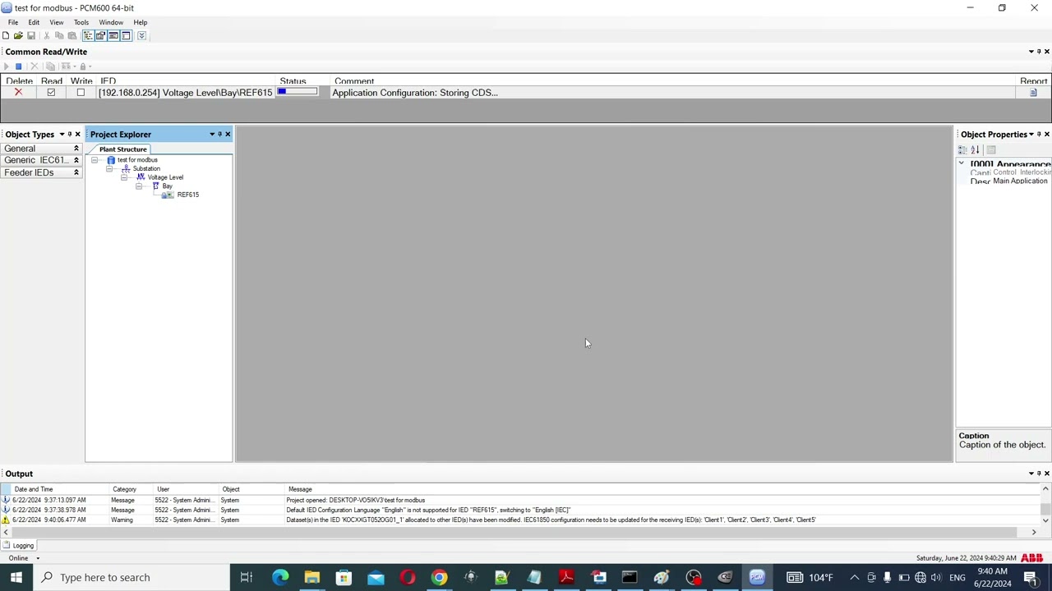Sort properties alphabetically with A-Z icon
The height and width of the screenshot is (591, 1052).
[x=976, y=149]
